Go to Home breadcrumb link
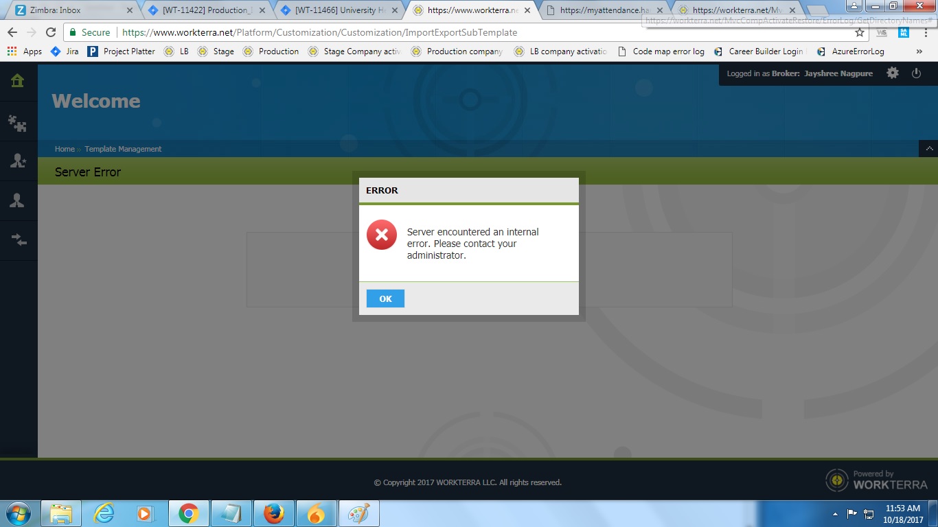 coord(65,149)
